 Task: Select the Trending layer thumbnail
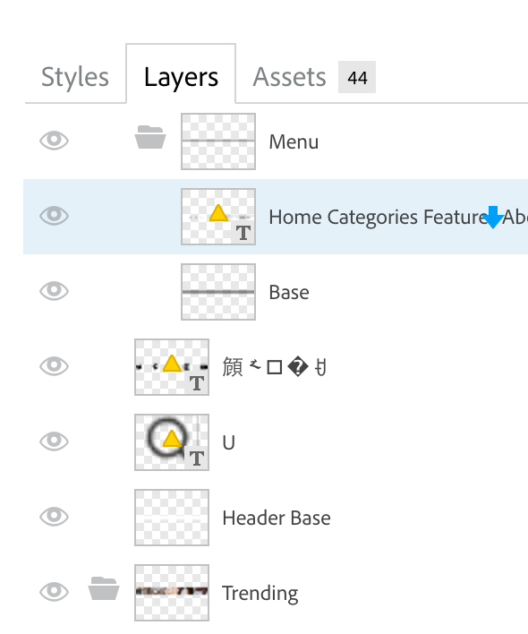pos(172,593)
